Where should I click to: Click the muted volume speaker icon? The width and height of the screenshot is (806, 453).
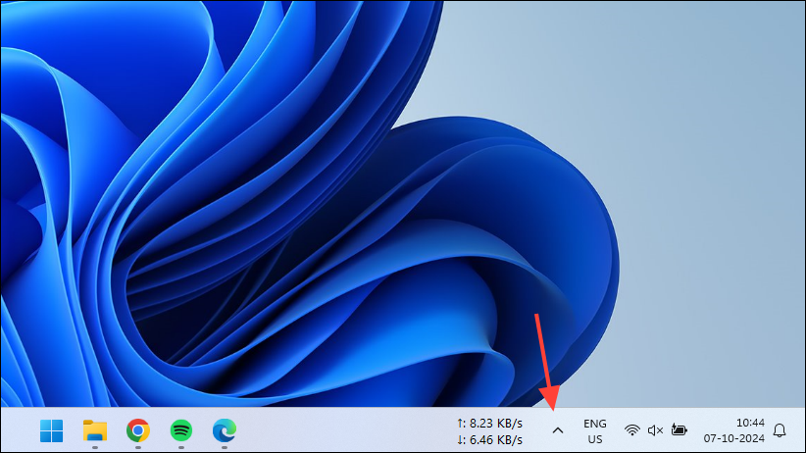655,430
